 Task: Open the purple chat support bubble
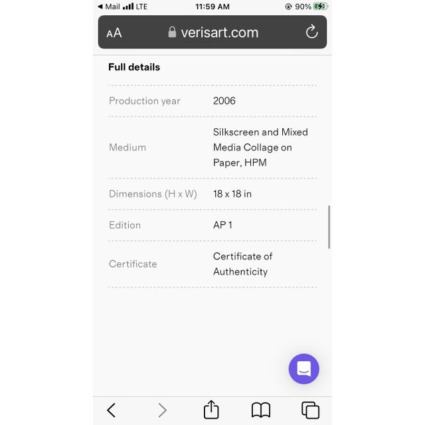(303, 369)
